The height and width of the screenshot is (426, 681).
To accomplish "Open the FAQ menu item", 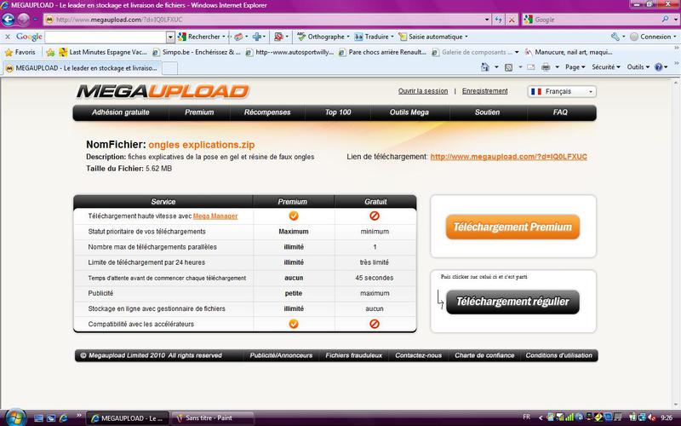I will 559,112.
